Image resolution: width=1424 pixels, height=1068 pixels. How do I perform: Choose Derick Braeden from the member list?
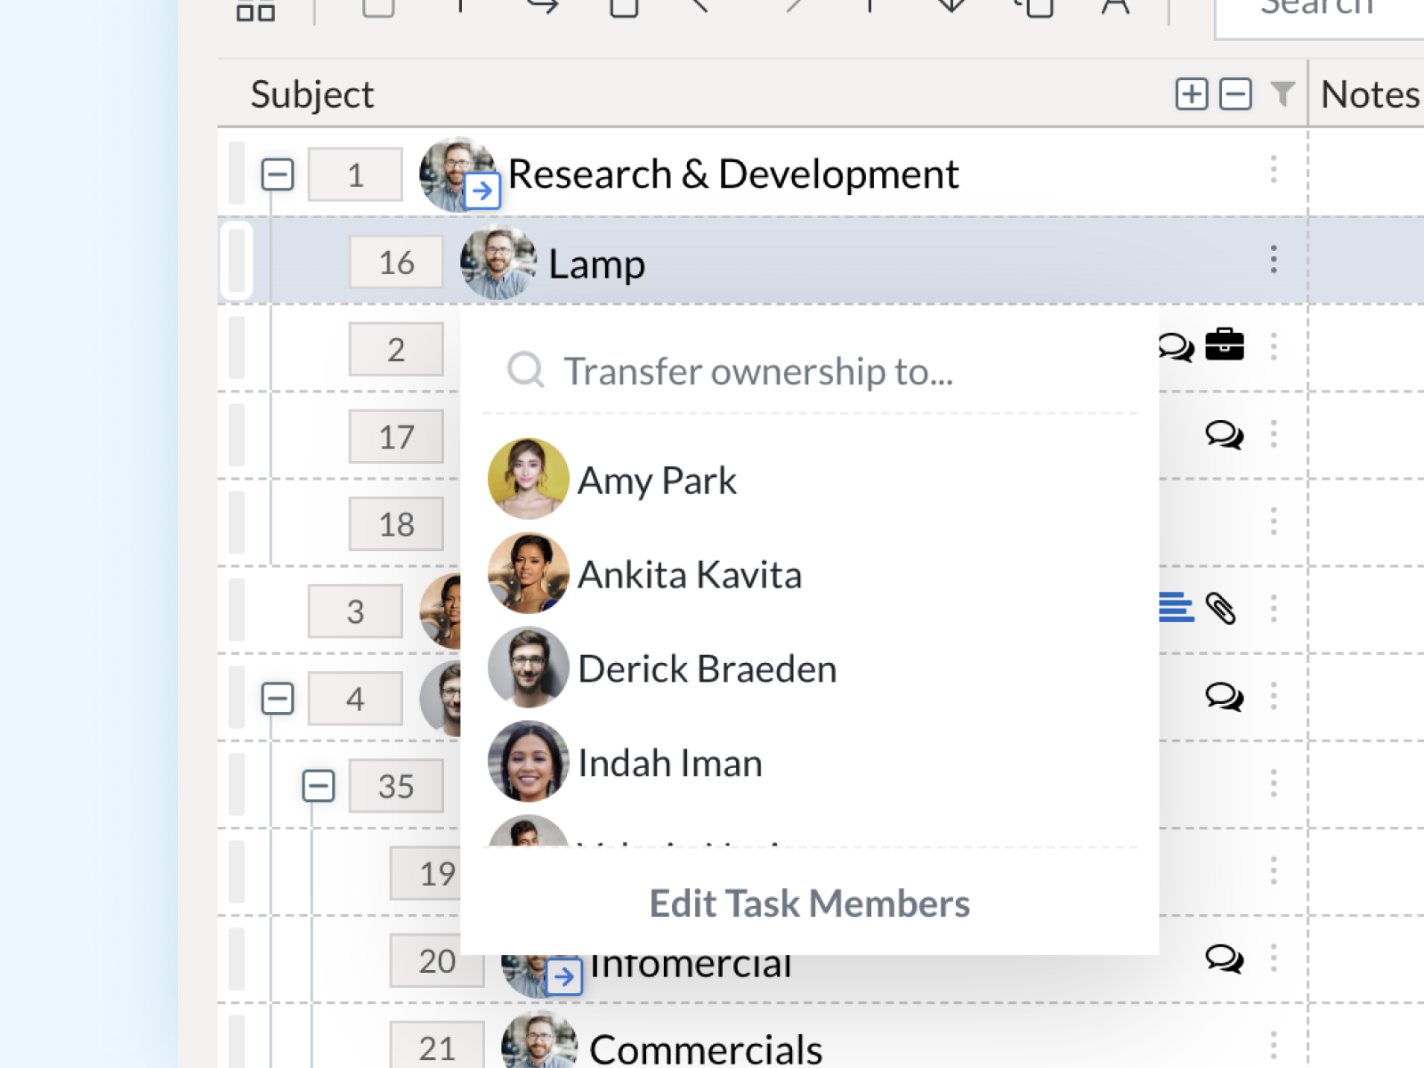(707, 668)
